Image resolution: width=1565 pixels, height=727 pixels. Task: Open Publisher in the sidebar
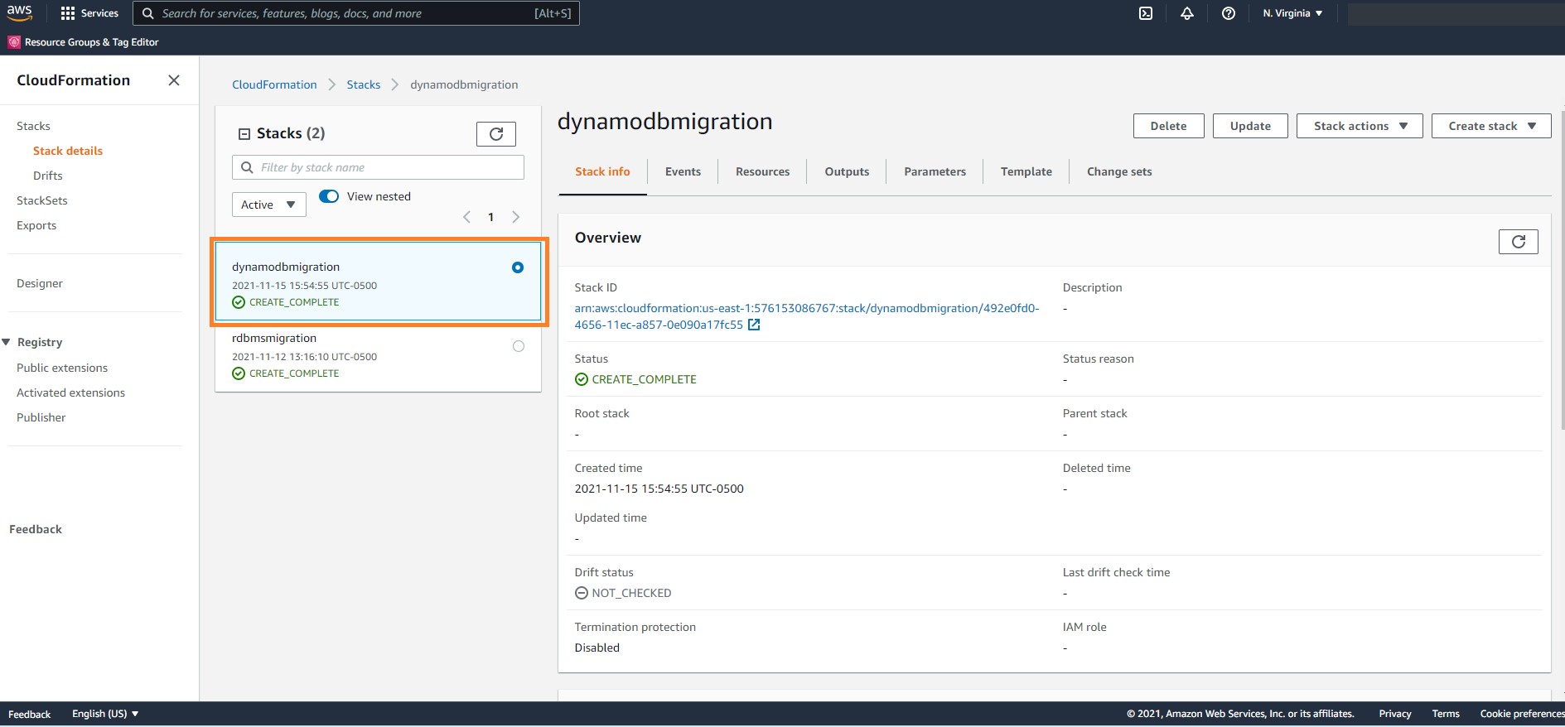coord(41,417)
